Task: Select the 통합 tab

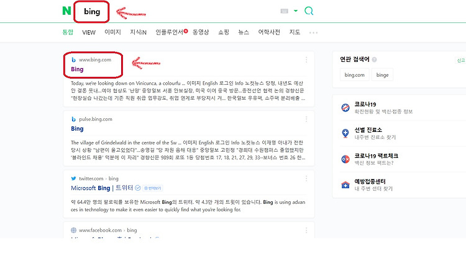Action: point(68,32)
